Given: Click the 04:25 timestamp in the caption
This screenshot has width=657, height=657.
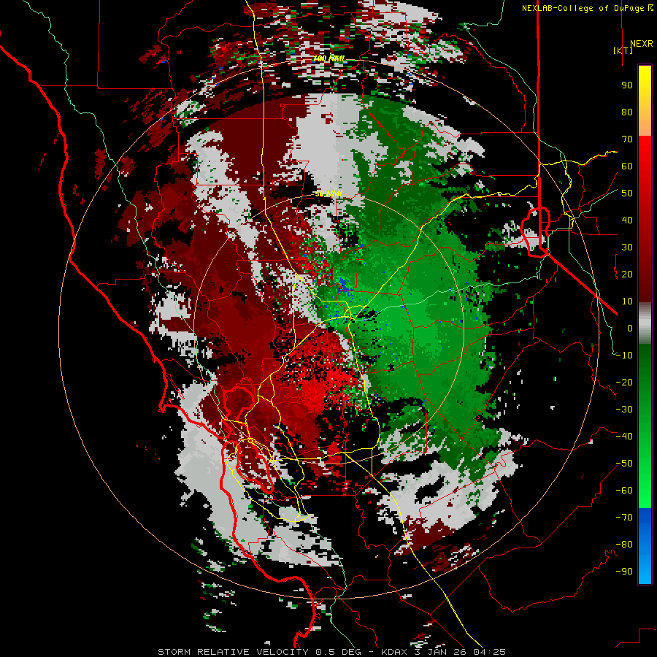Looking at the screenshot, I should point(490,652).
